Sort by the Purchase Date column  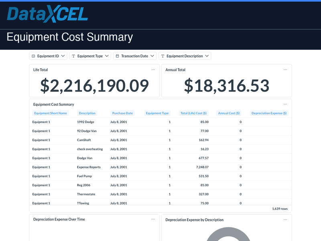pyautogui.click(x=122, y=113)
